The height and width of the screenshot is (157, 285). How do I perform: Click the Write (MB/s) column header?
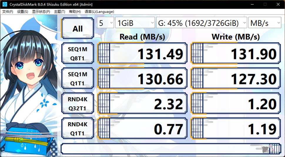coord(236,37)
